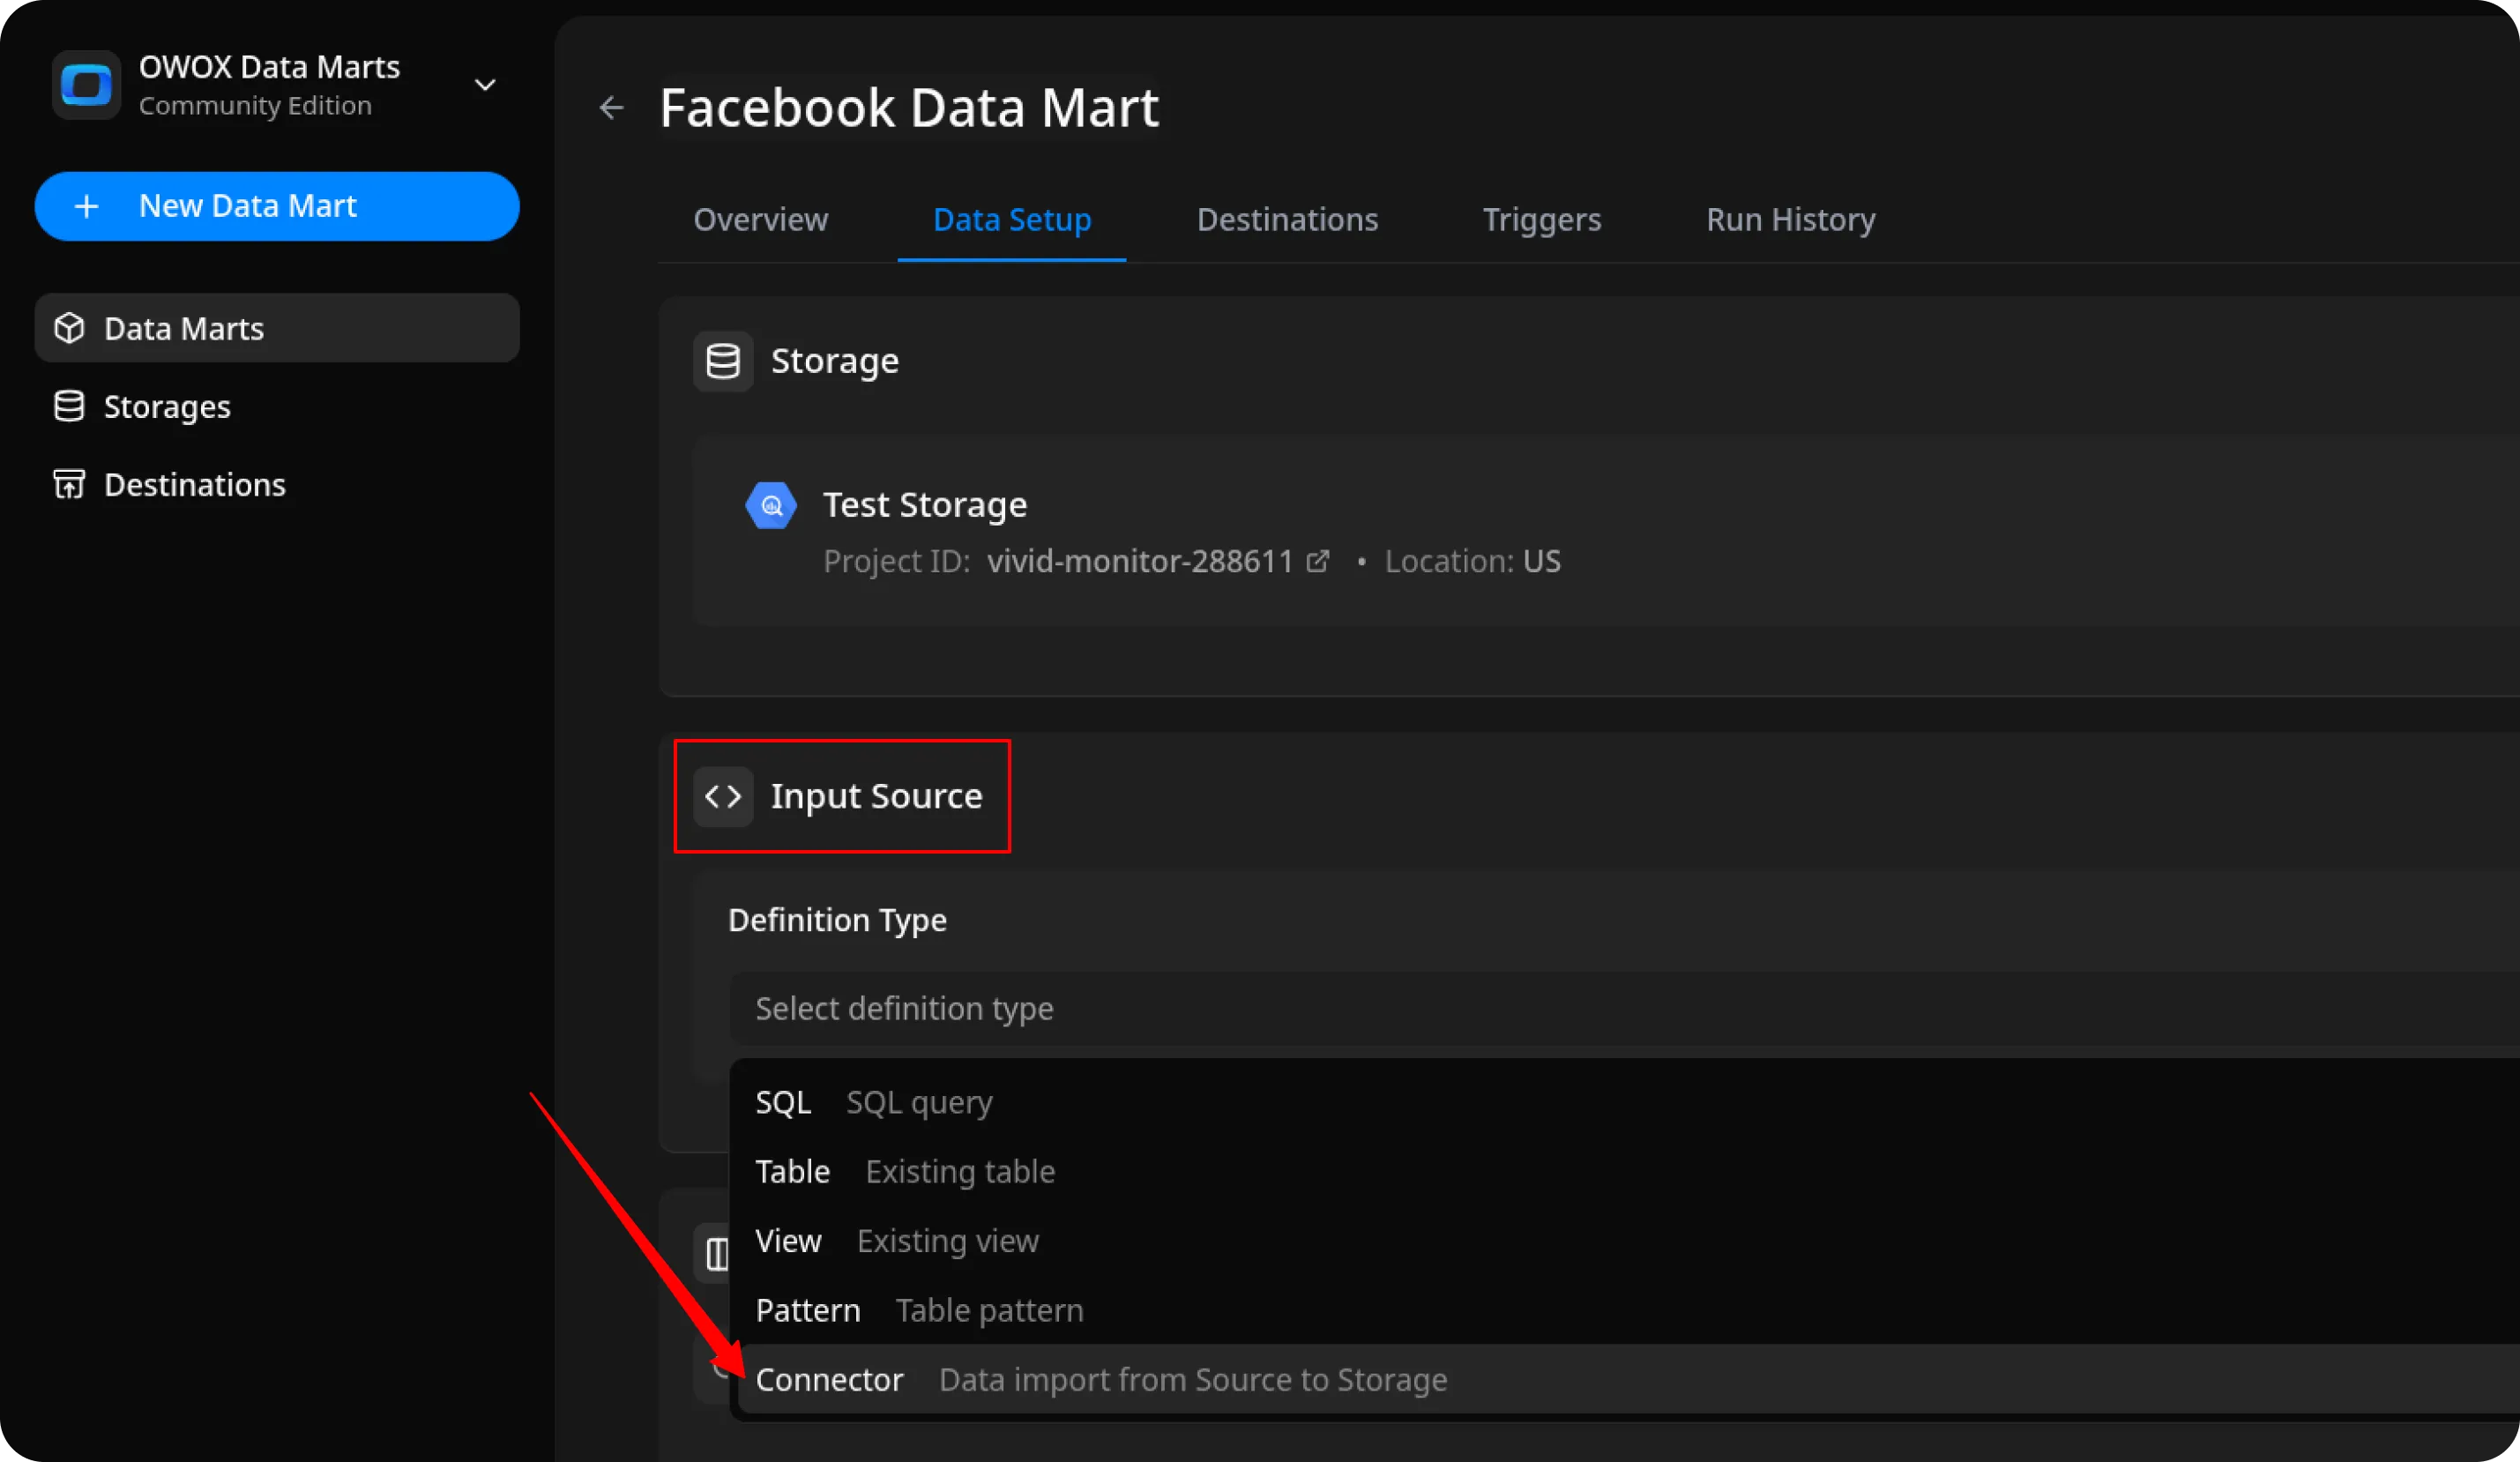Click the OWOX Data Marts logo icon

point(86,85)
